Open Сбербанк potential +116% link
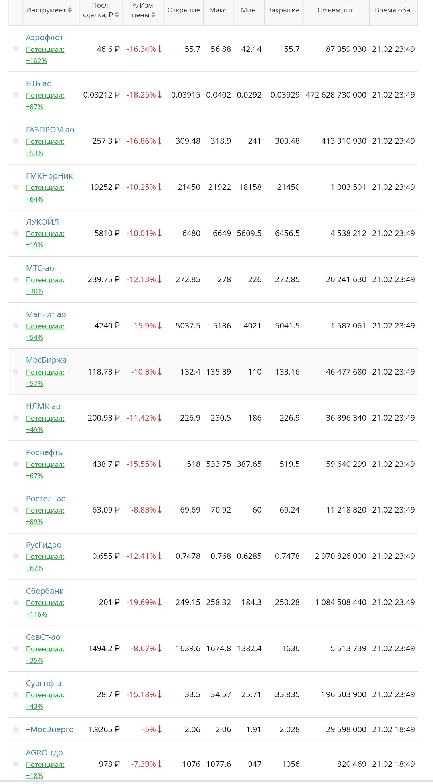The image size is (433, 784). 36,614
